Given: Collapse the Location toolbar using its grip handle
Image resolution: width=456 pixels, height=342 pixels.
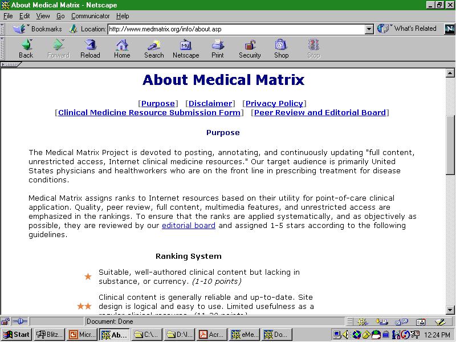Looking at the screenshot, I should coord(2,29).
